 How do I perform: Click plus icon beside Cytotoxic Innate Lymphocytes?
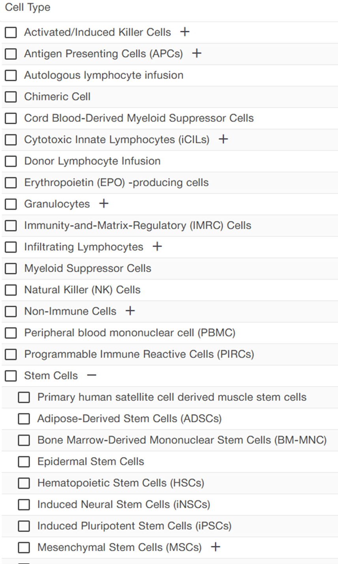(223, 139)
